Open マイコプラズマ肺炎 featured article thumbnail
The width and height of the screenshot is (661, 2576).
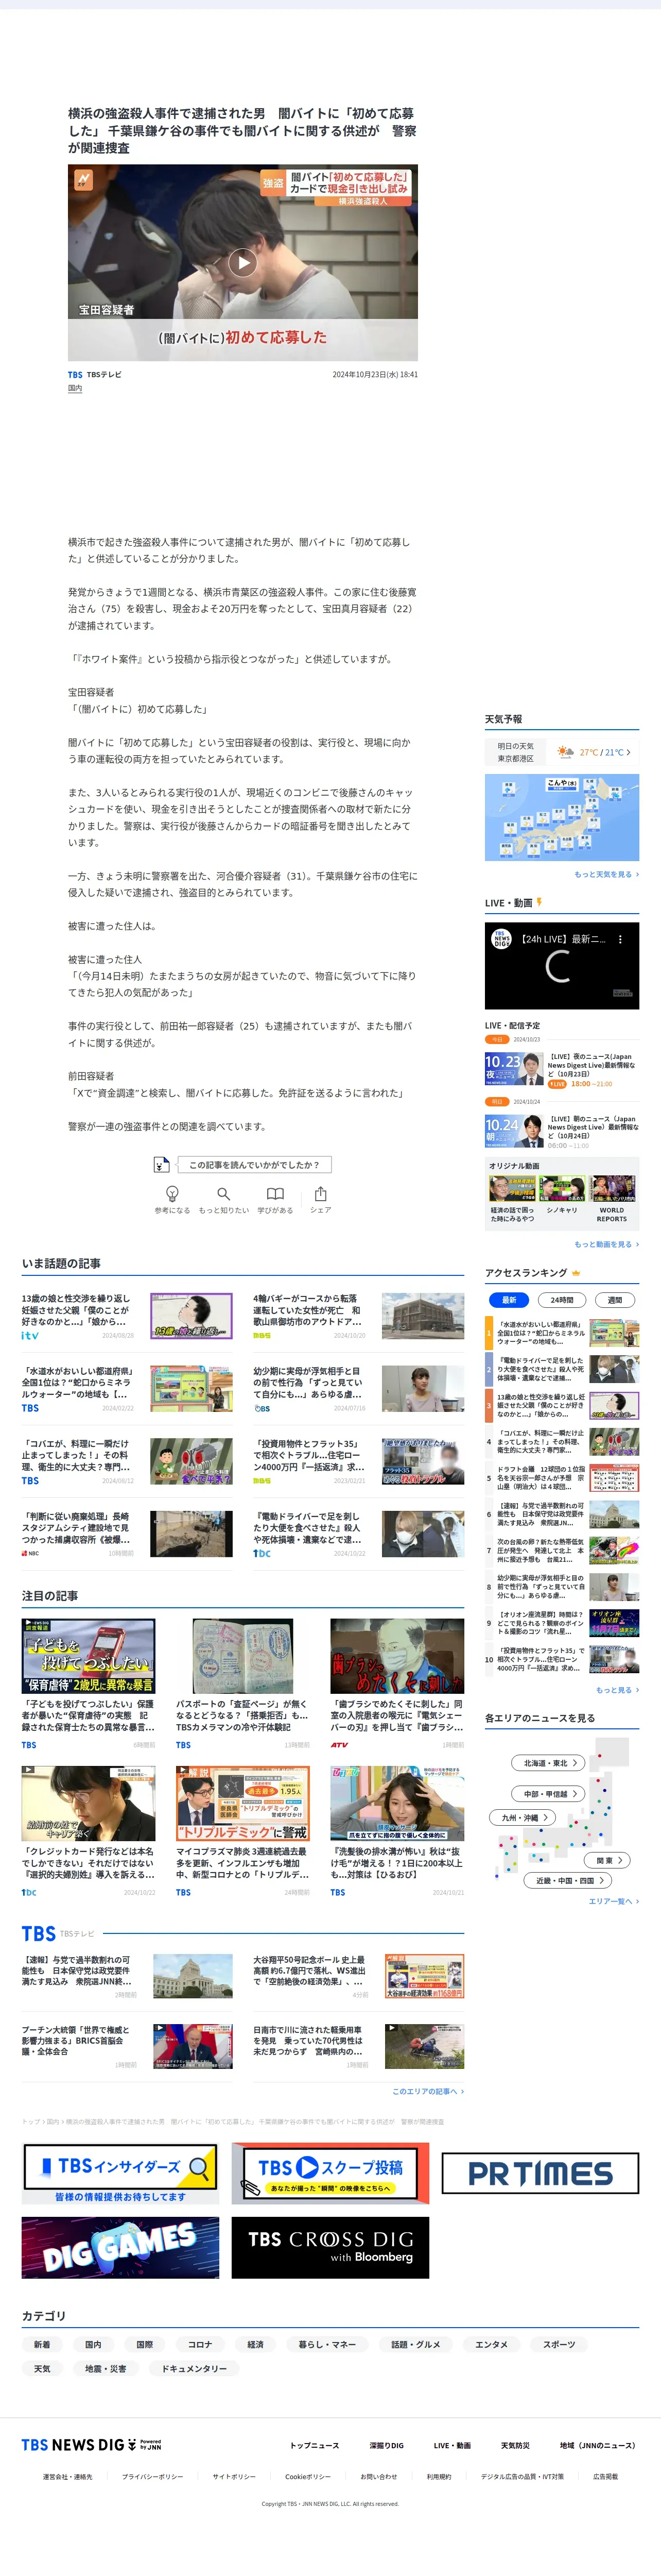click(242, 1803)
